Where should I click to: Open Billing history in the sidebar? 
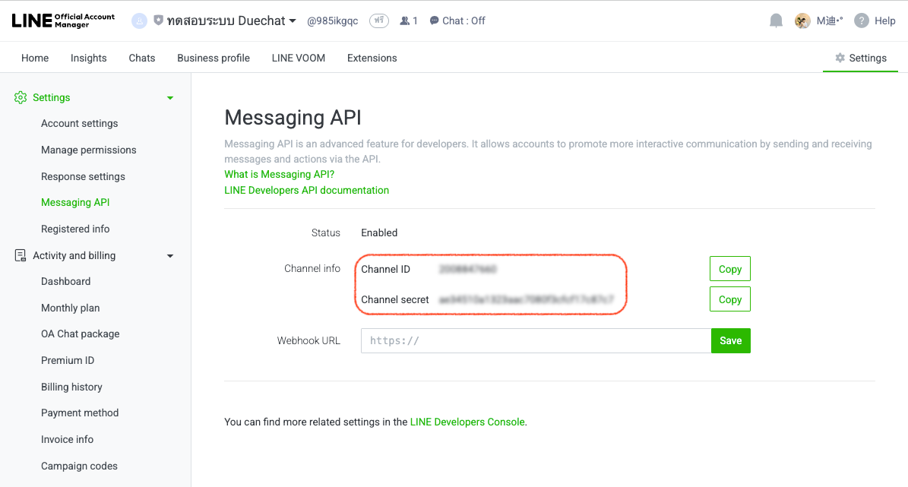point(71,387)
